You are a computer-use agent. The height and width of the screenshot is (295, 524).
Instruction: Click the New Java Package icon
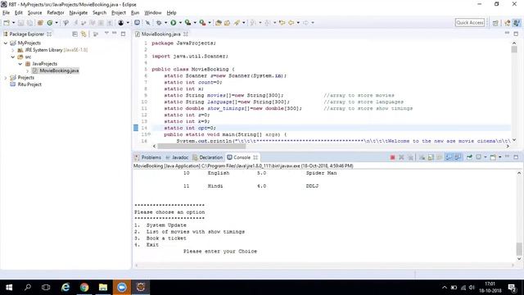tap(40, 23)
